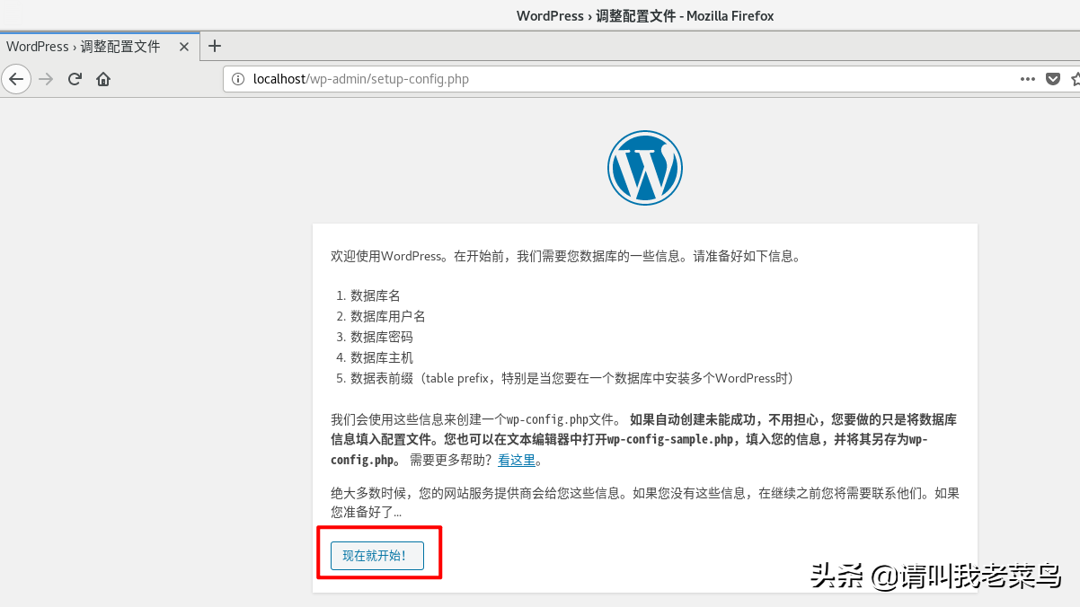Image resolution: width=1080 pixels, height=607 pixels.
Task: Click the 现在就开始! button
Action: (376, 556)
